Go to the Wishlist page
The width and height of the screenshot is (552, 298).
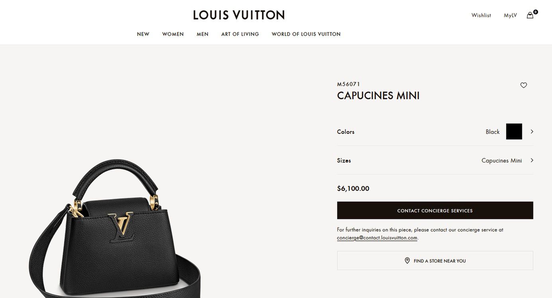(481, 15)
